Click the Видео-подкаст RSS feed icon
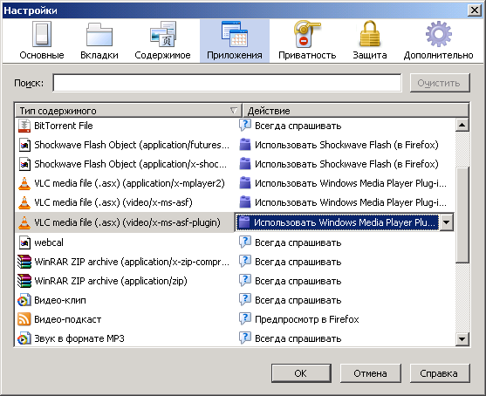This screenshot has height=396, width=486. tap(24, 319)
